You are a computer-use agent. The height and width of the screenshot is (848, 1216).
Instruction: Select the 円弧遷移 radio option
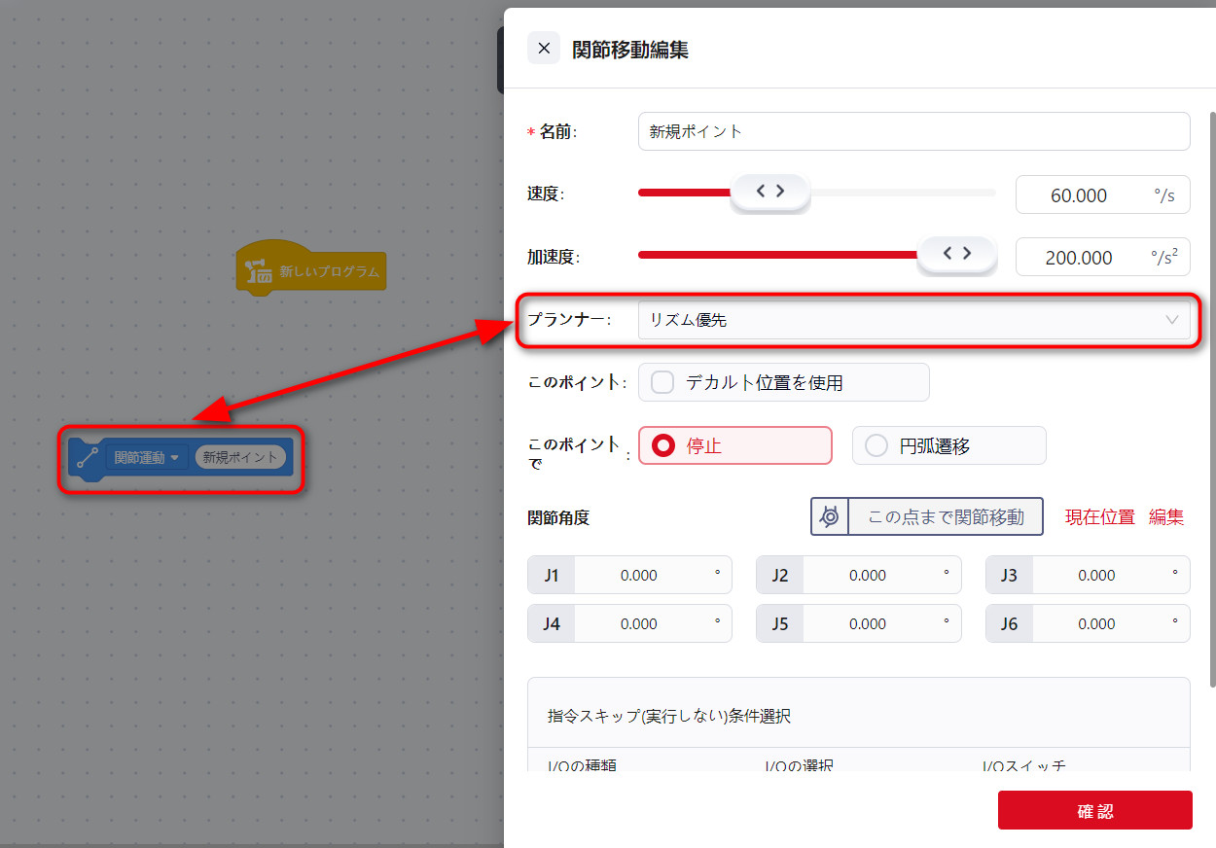(876, 445)
